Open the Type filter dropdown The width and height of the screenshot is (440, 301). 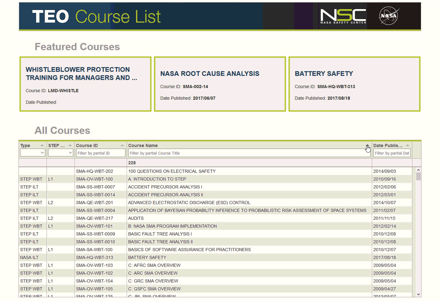pyautogui.click(x=33, y=153)
